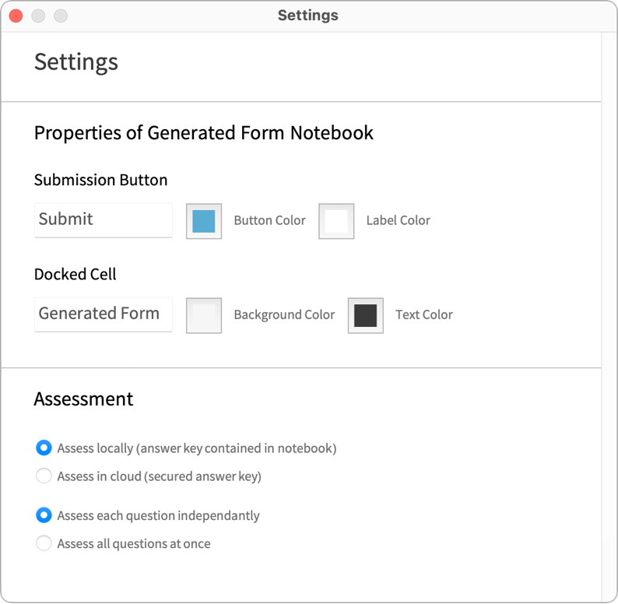Image resolution: width=618 pixels, height=604 pixels.
Task: Open the Docked Cell Background Color swatch
Action: click(x=204, y=315)
